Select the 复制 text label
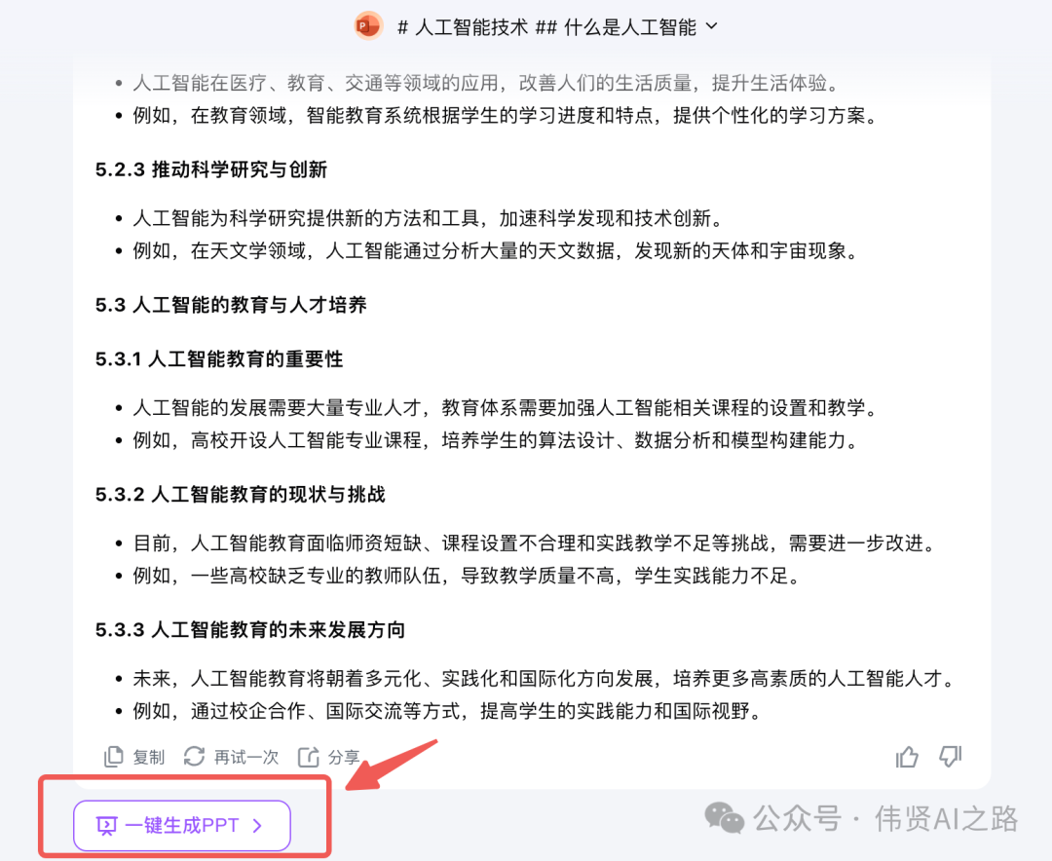This screenshot has height=861, width=1052. point(148,757)
